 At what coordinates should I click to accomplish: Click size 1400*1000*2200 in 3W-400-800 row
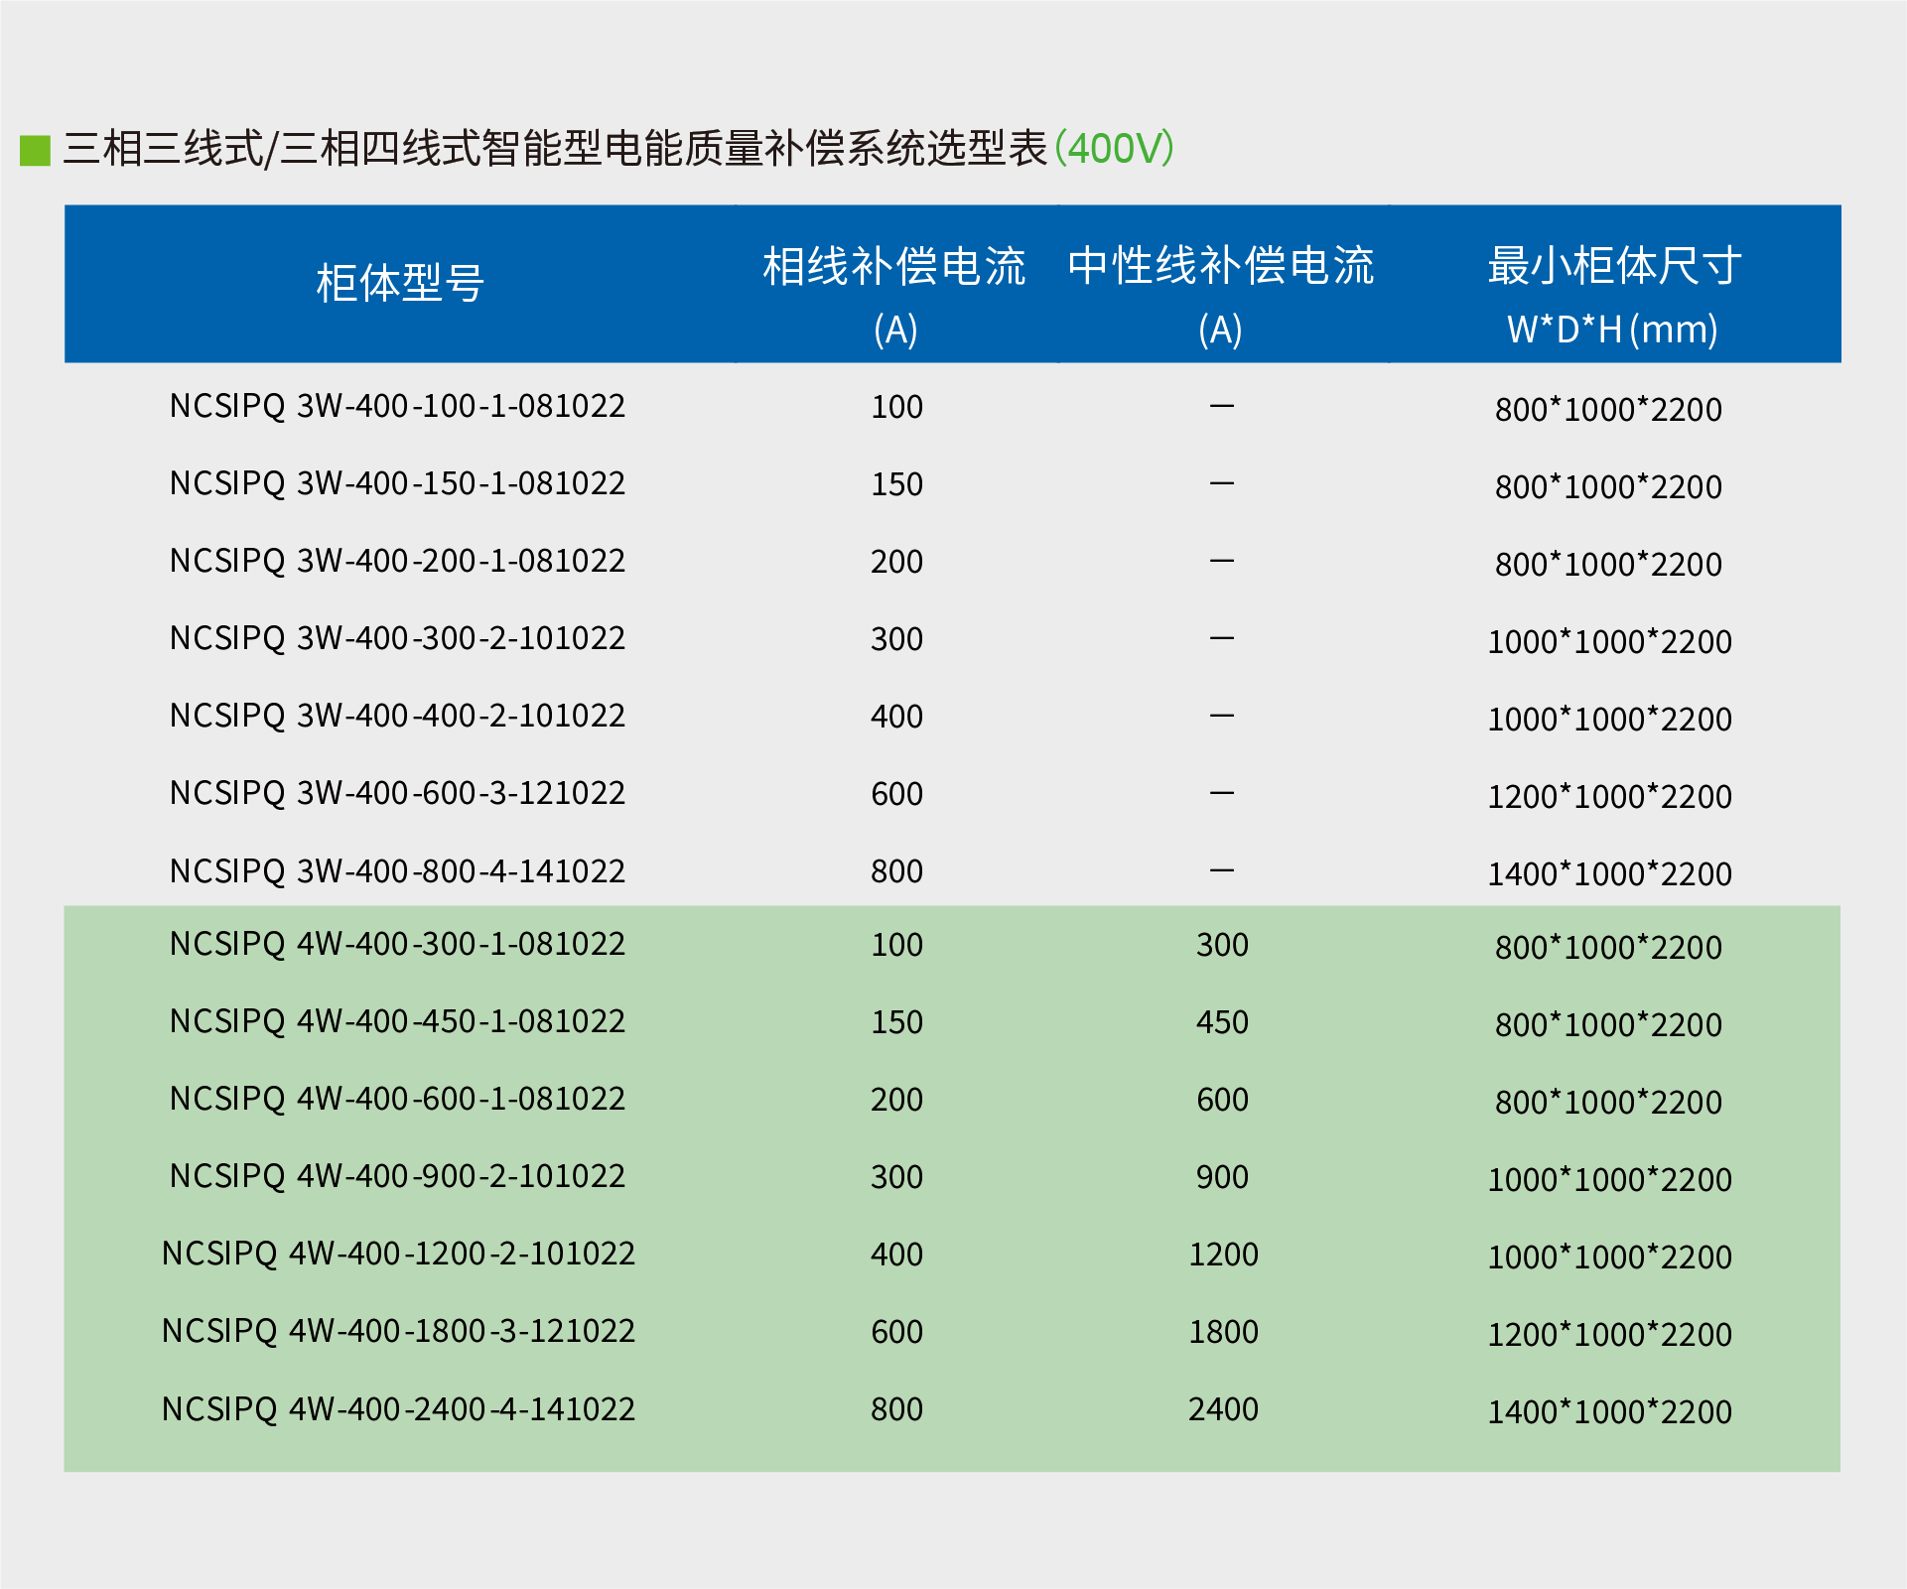[1609, 874]
